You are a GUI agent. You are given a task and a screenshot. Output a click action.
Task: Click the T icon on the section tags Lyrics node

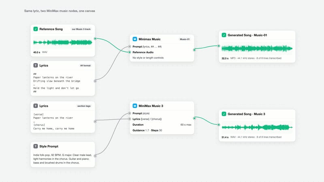pos(36,106)
